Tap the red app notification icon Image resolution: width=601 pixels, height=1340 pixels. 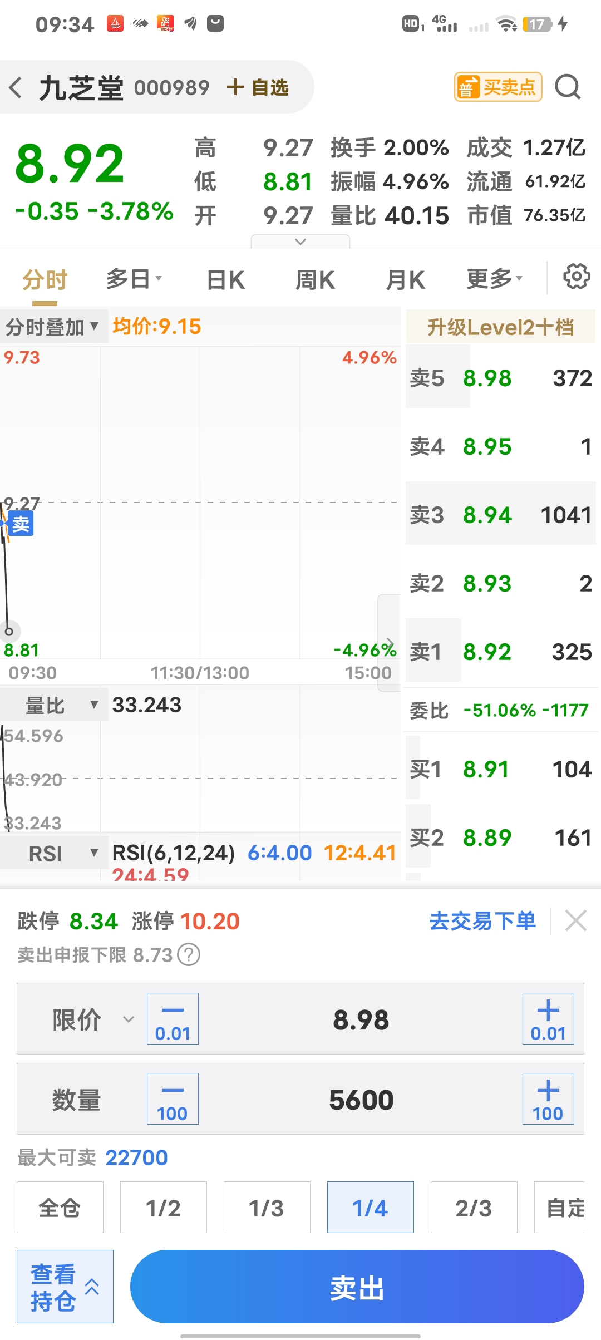pos(115,23)
